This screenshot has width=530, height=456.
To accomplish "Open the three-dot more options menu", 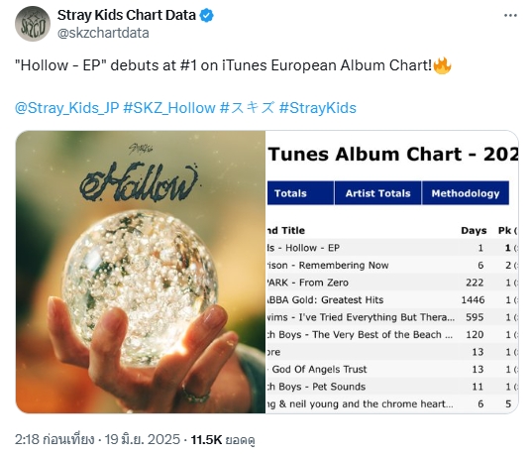I will pos(510,15).
